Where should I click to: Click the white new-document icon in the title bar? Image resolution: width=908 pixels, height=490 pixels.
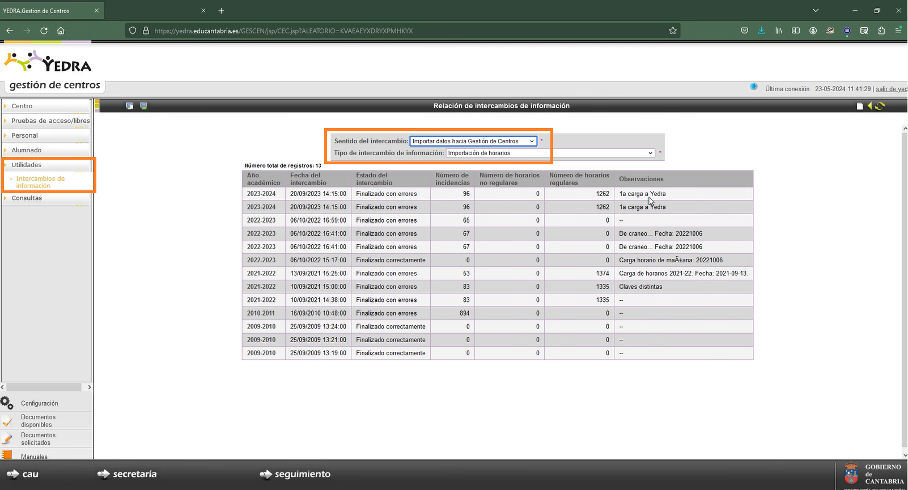[860, 106]
